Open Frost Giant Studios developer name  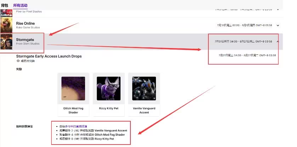tap(28, 44)
